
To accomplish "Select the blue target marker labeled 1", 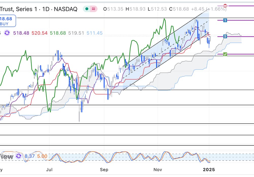I will point(225,20).
